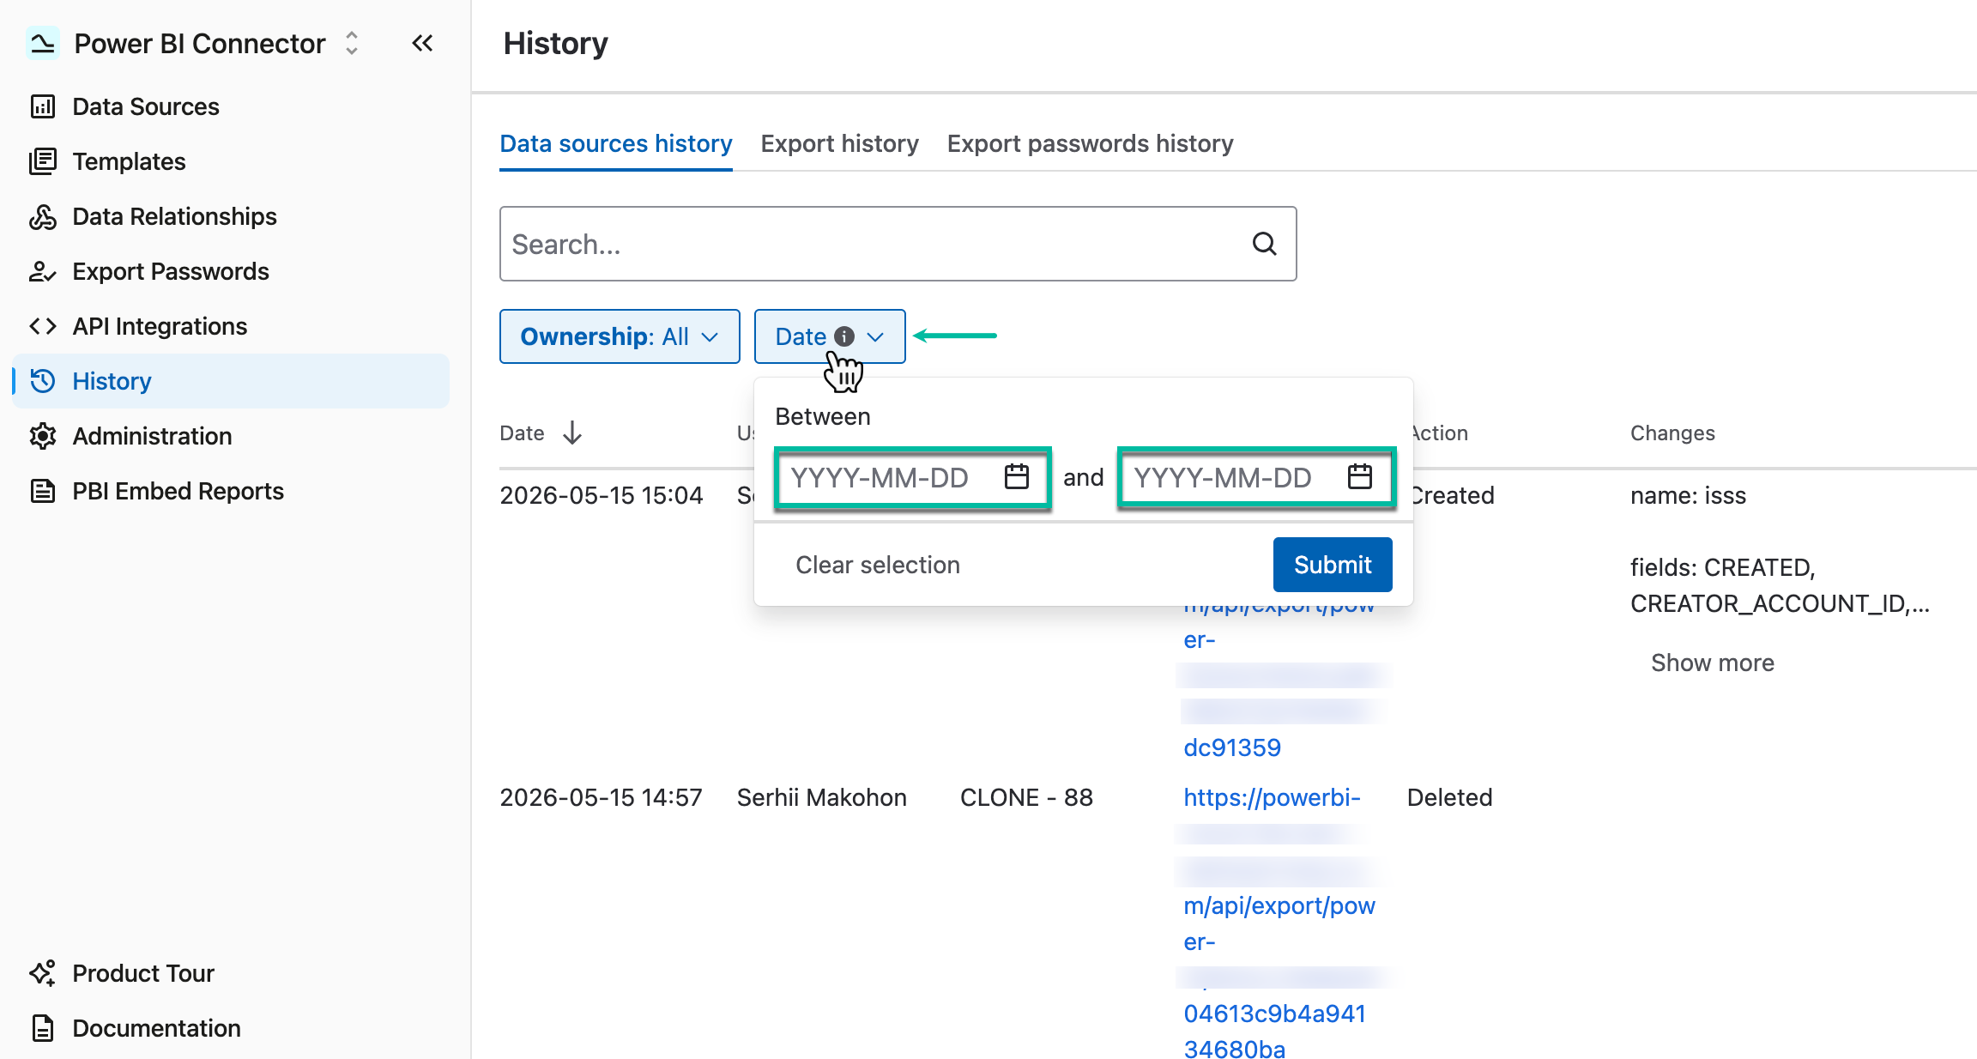Click the Templates stacked-pages icon
This screenshot has height=1059, width=1977.
[43, 161]
